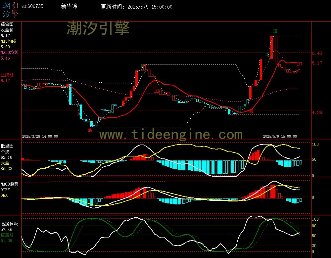This screenshot has width=331, height=258.
Task: Select the MA60均线 legend label
Action: (10, 52)
